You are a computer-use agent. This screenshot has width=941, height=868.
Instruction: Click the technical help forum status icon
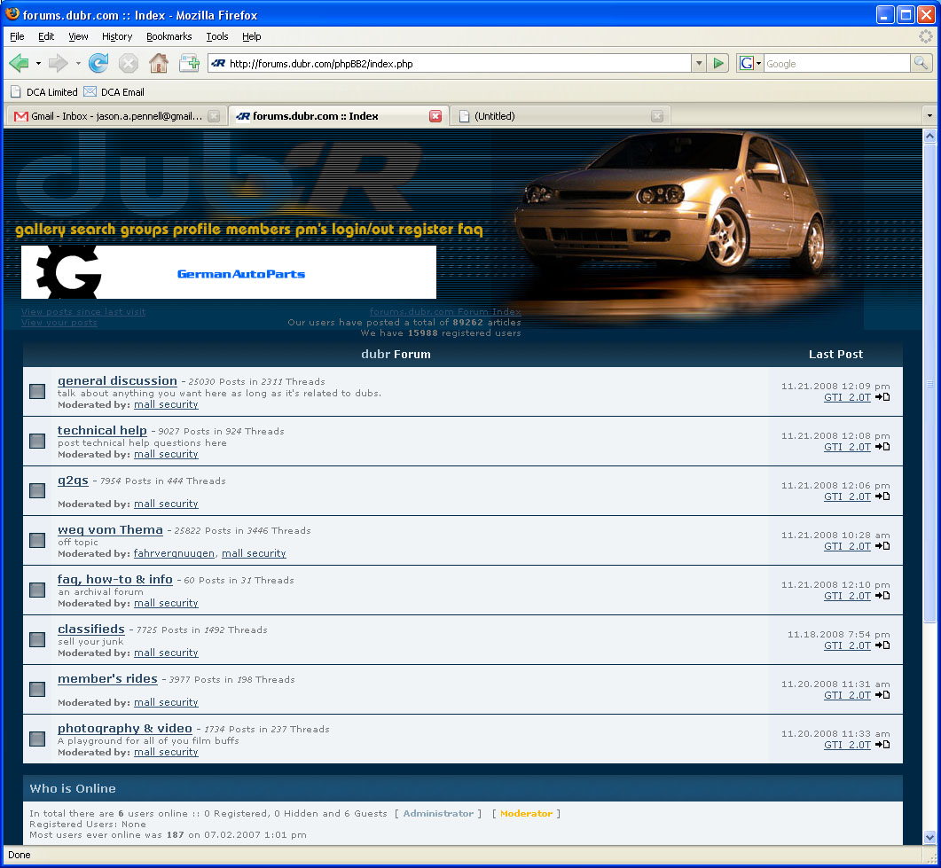point(37,442)
